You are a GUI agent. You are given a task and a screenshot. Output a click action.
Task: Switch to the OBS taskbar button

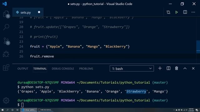point(45,110)
